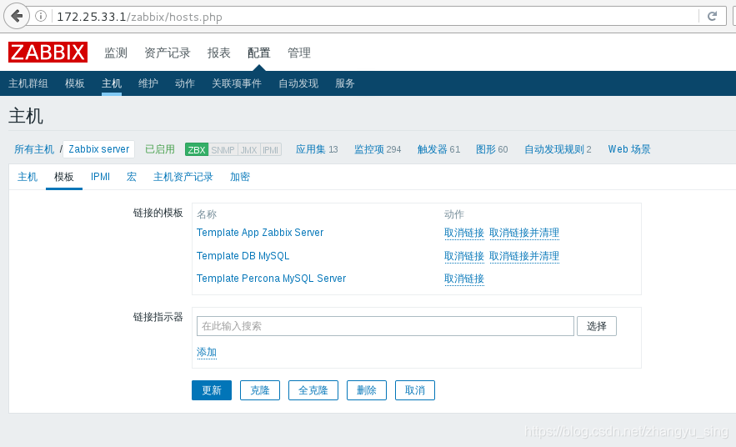Viewport: 736px width, 447px height.
Task: Go to 自动发现 submenu
Action: (298, 83)
